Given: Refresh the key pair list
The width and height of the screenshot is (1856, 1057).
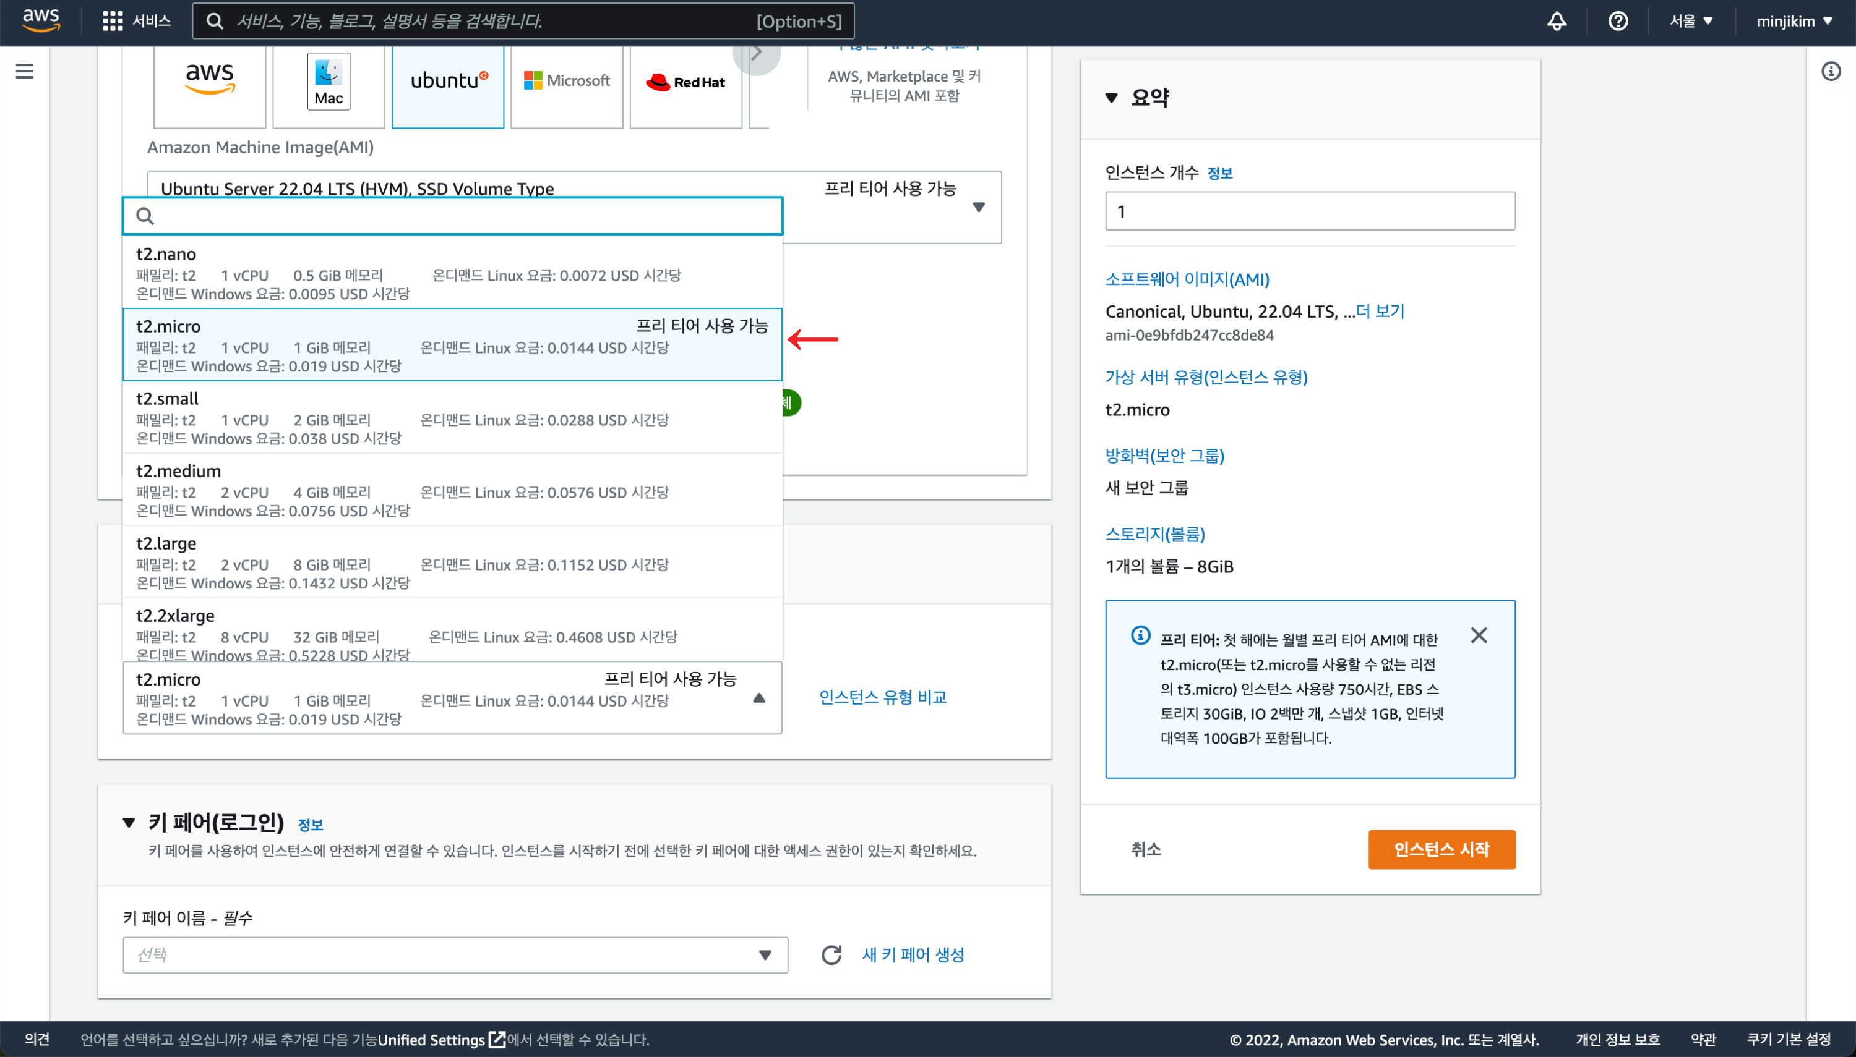Looking at the screenshot, I should pos(831,954).
